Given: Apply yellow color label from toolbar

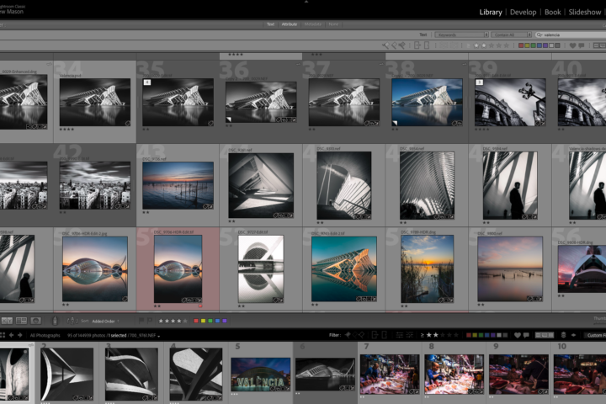Looking at the screenshot, I should pyautogui.click(x=204, y=321).
